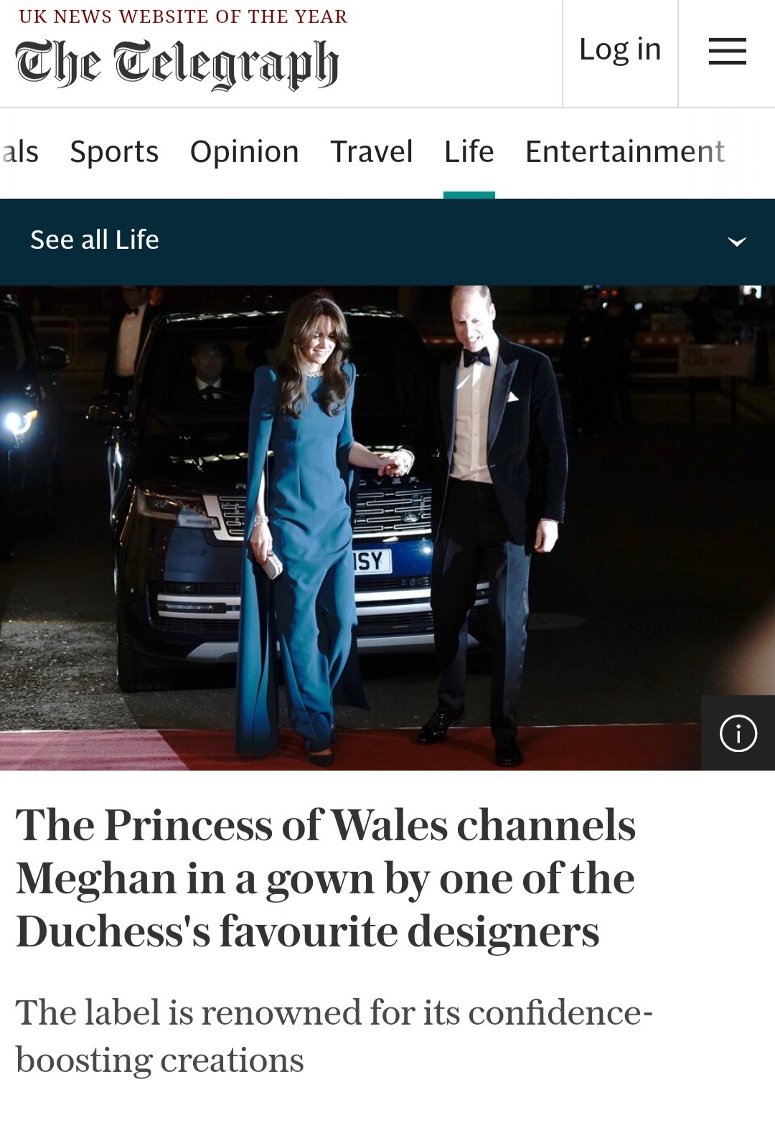Click the red carpet area of photo
This screenshot has height=1128, width=775.
click(x=215, y=750)
